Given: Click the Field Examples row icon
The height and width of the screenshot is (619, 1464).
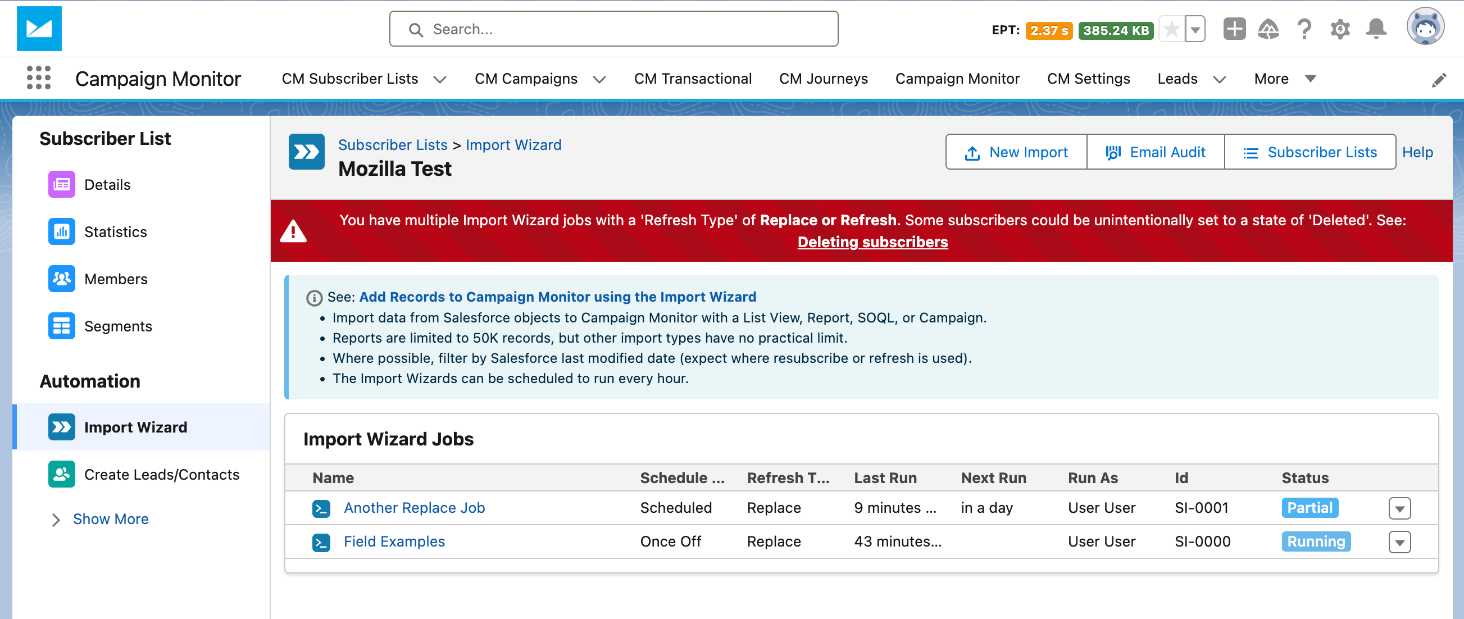Looking at the screenshot, I should pos(321,542).
